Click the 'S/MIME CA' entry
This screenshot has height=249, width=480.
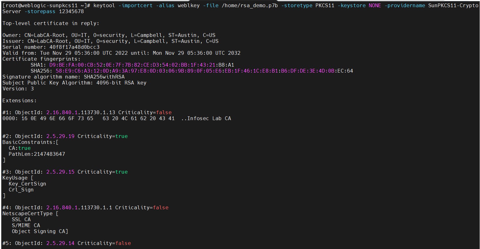(x=26, y=226)
